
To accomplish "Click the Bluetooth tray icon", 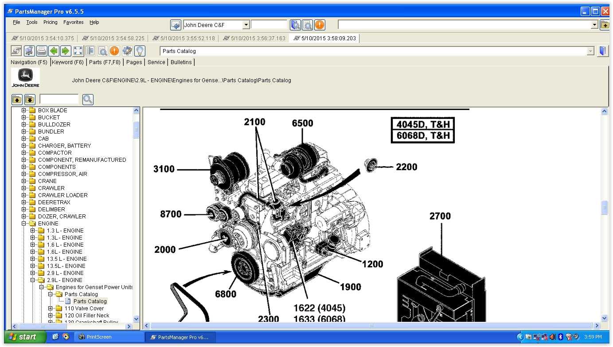I will tap(560, 337).
